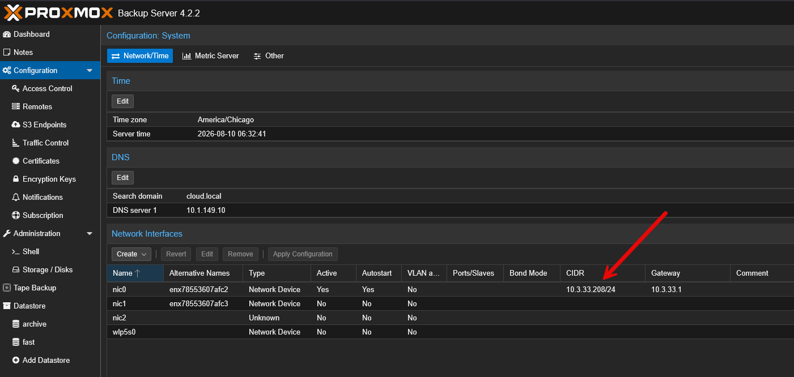Open the Metric Server tab
The width and height of the screenshot is (794, 377).
[x=211, y=56]
